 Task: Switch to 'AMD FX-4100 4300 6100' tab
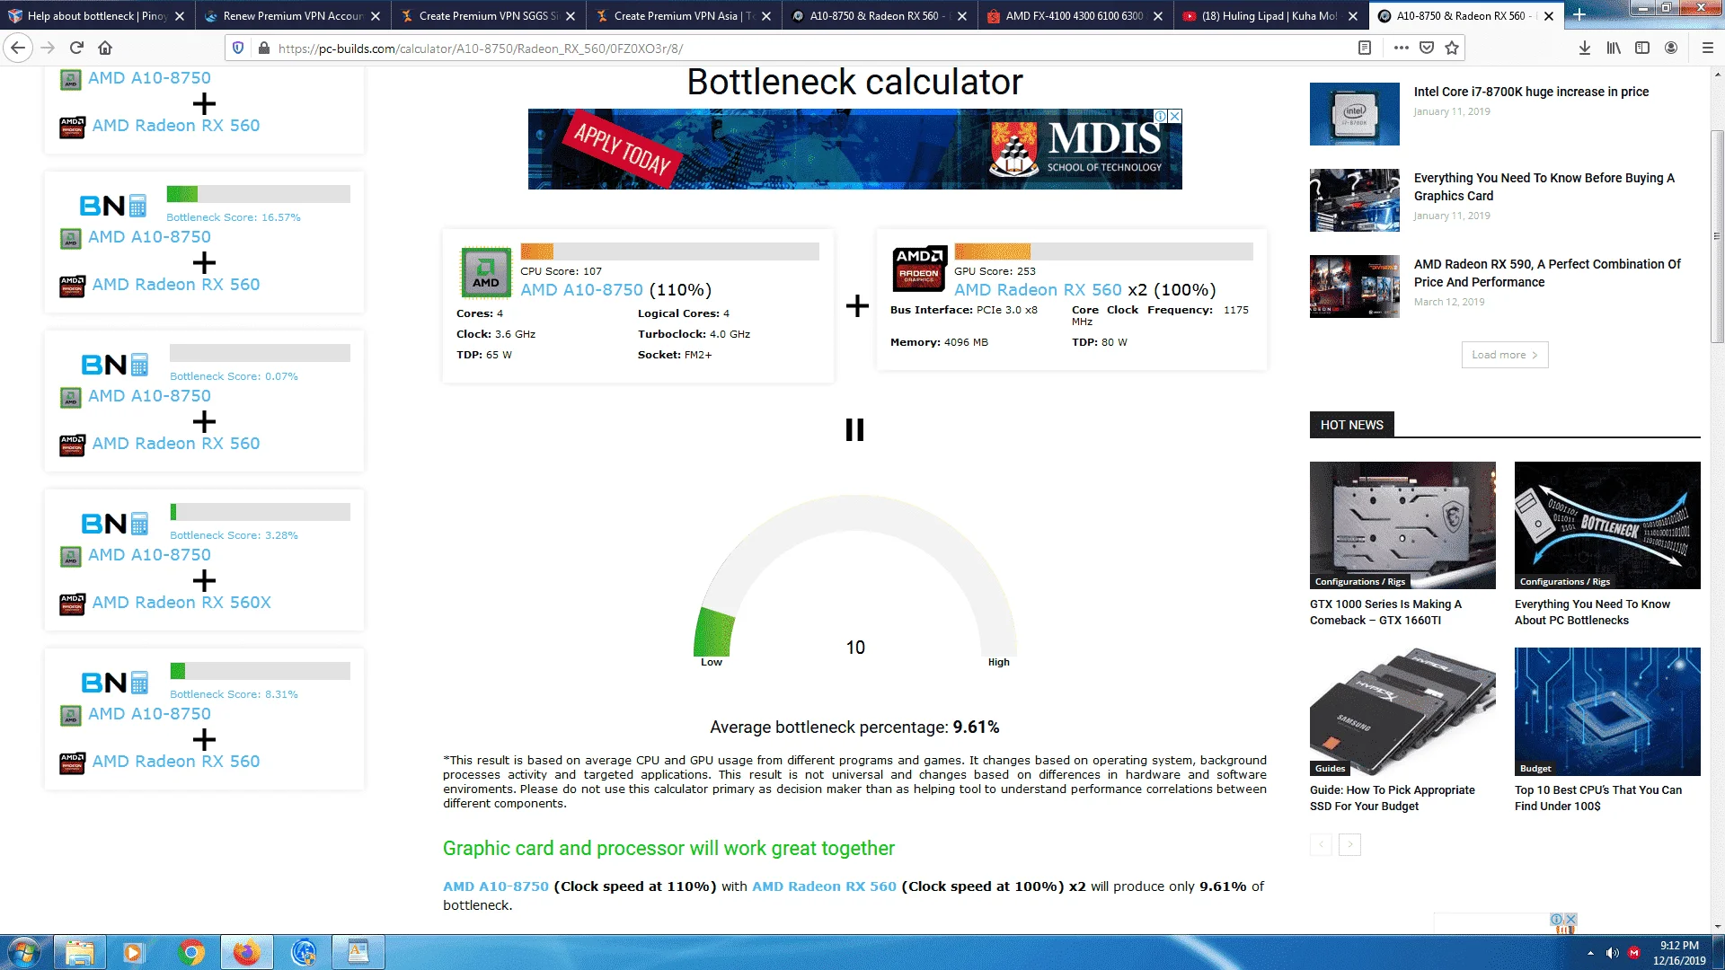[1075, 15]
